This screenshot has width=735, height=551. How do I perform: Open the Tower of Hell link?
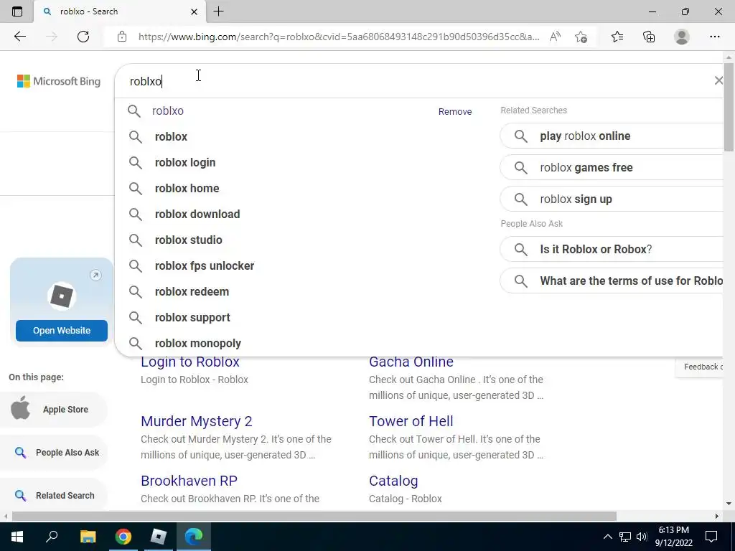[411, 421]
